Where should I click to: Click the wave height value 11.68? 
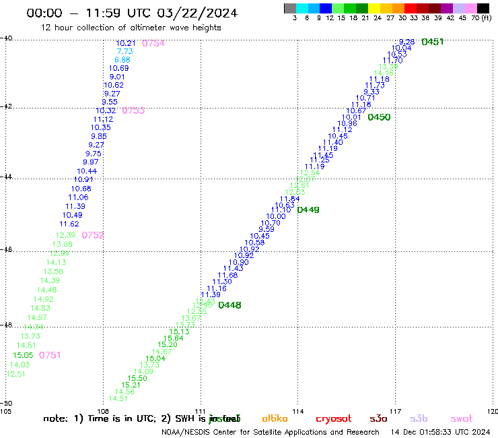click(227, 276)
